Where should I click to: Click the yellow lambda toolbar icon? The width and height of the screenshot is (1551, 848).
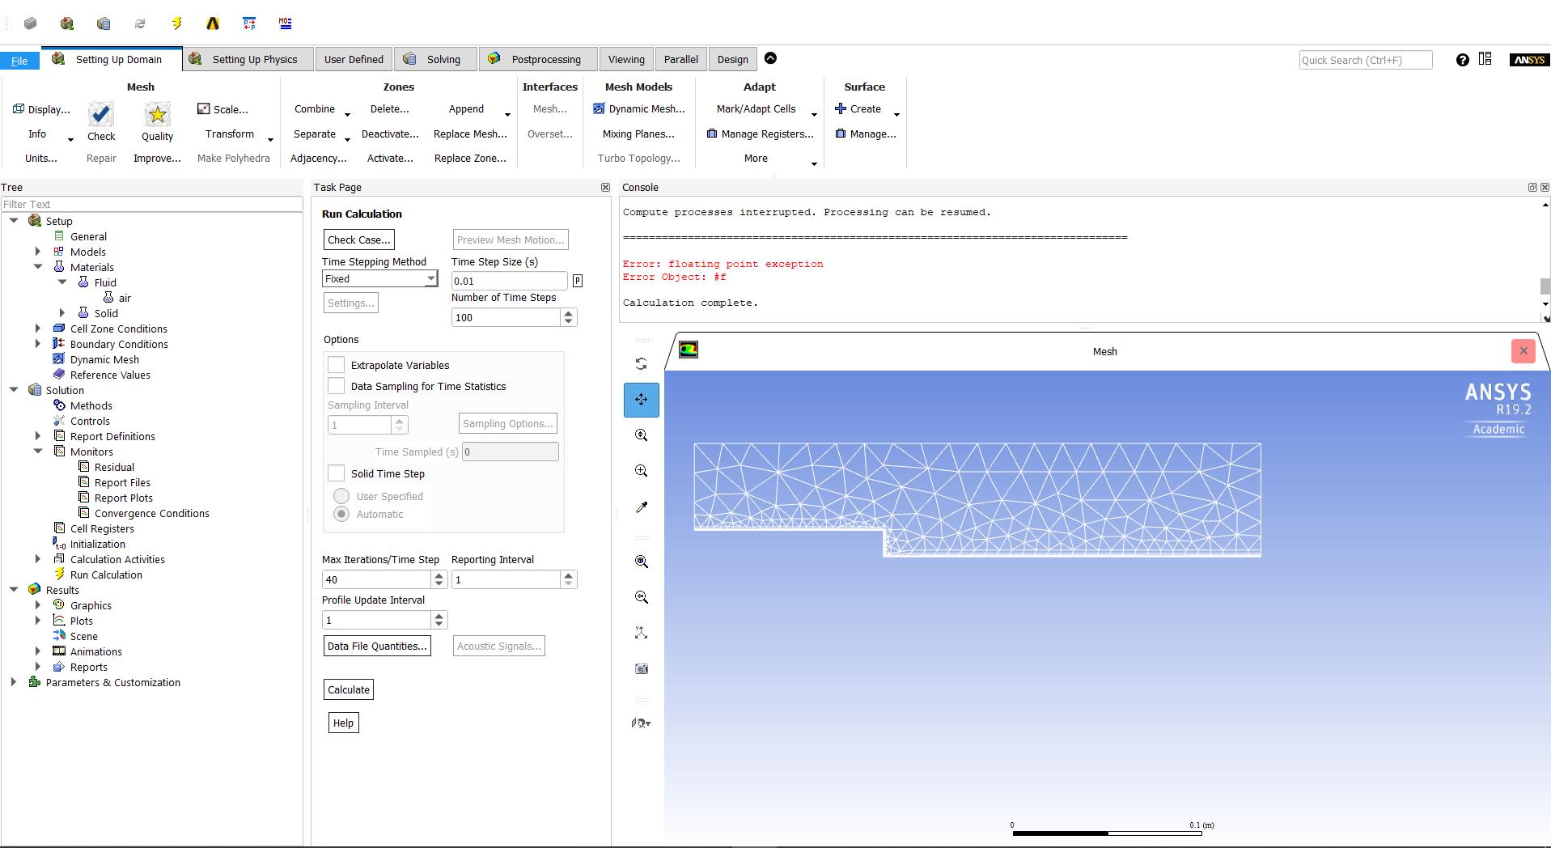click(213, 23)
